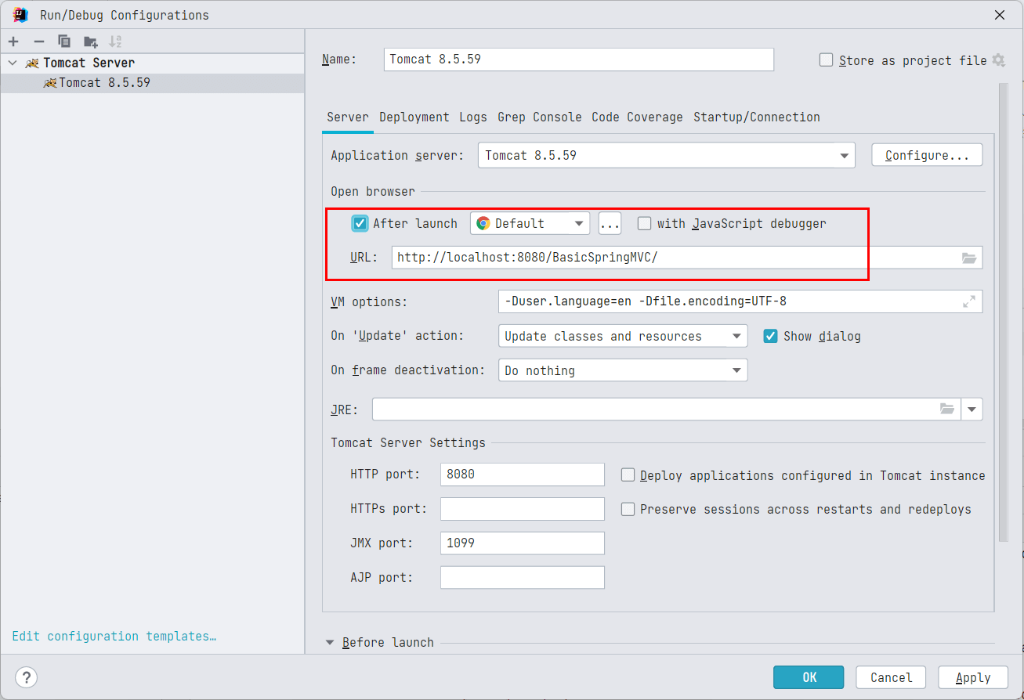This screenshot has width=1024, height=700.
Task: Toggle the Show dialog checkbox
Action: pyautogui.click(x=770, y=336)
